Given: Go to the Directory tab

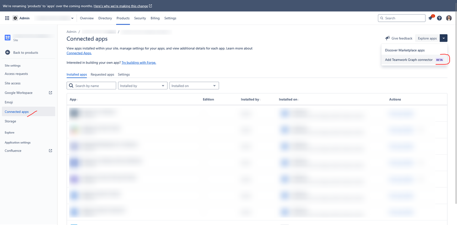Looking at the screenshot, I should 105,18.
